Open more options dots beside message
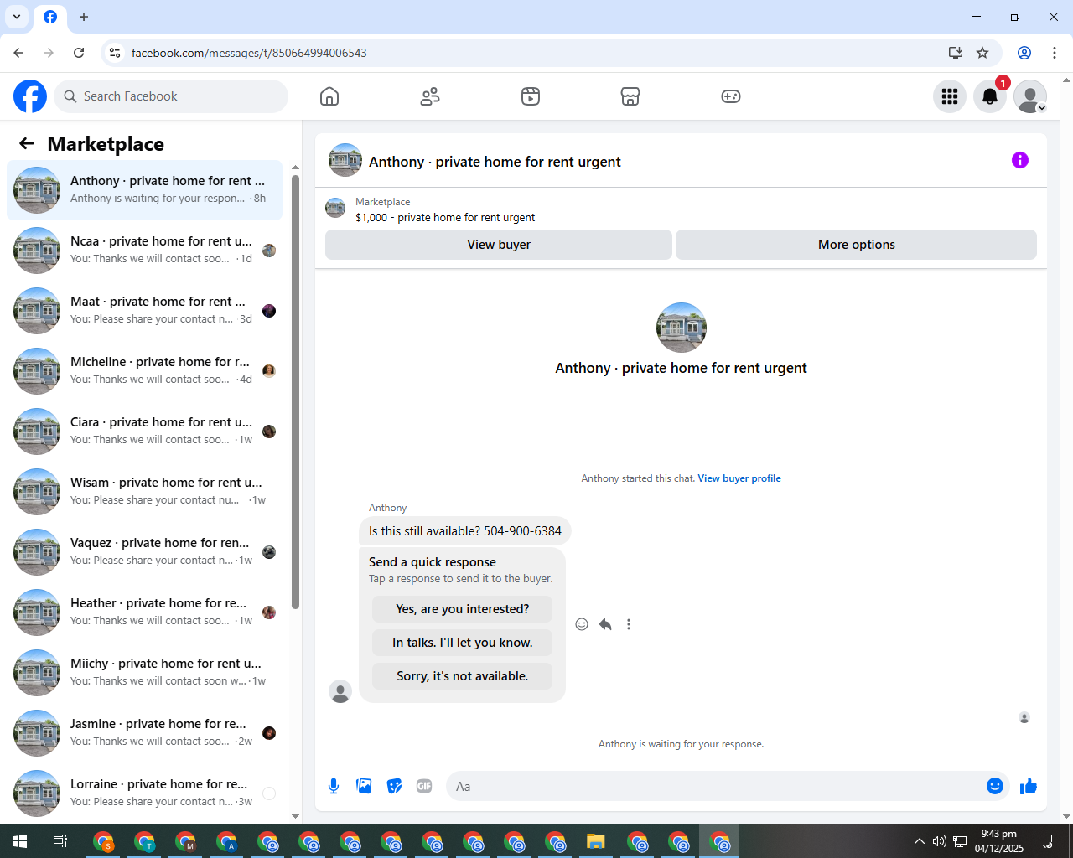 (629, 624)
